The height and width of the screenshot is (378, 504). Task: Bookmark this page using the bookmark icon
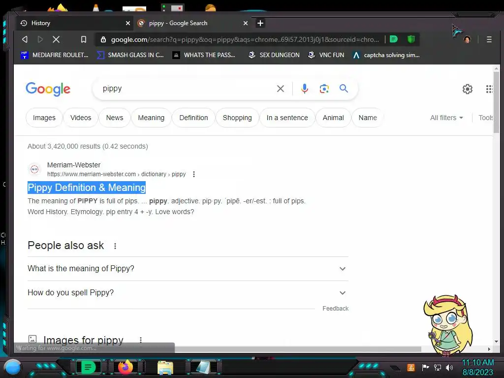84,39
